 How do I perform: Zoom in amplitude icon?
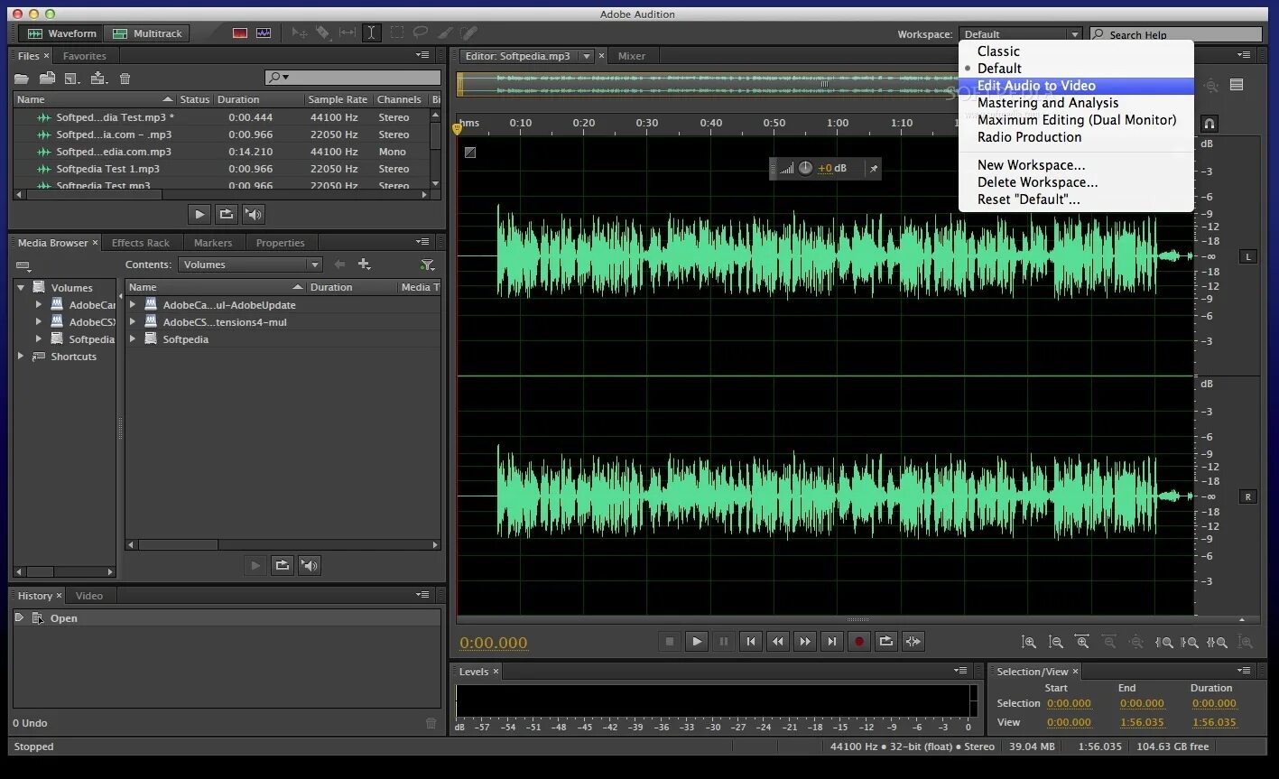(x=1028, y=642)
